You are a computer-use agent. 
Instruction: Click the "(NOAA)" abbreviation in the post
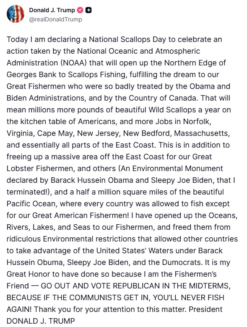(x=74, y=63)
